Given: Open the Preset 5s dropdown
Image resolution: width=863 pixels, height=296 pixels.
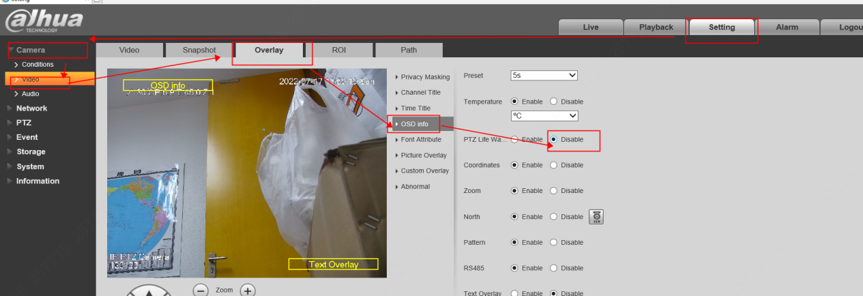Looking at the screenshot, I should 544,76.
